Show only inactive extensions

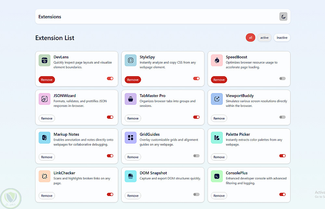click(282, 38)
